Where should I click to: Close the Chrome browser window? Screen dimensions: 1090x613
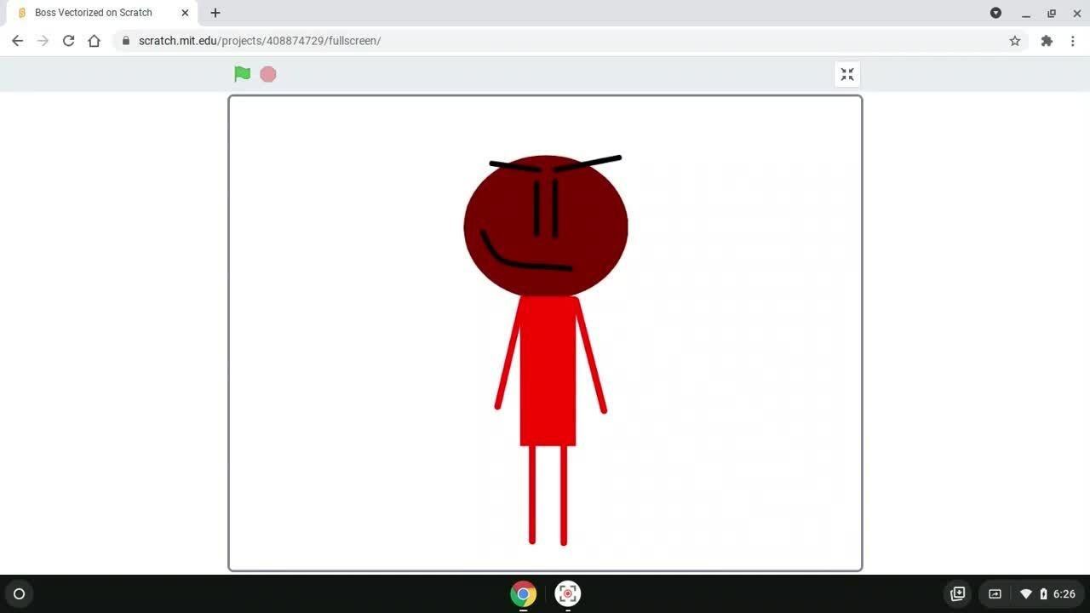pos(1077,13)
